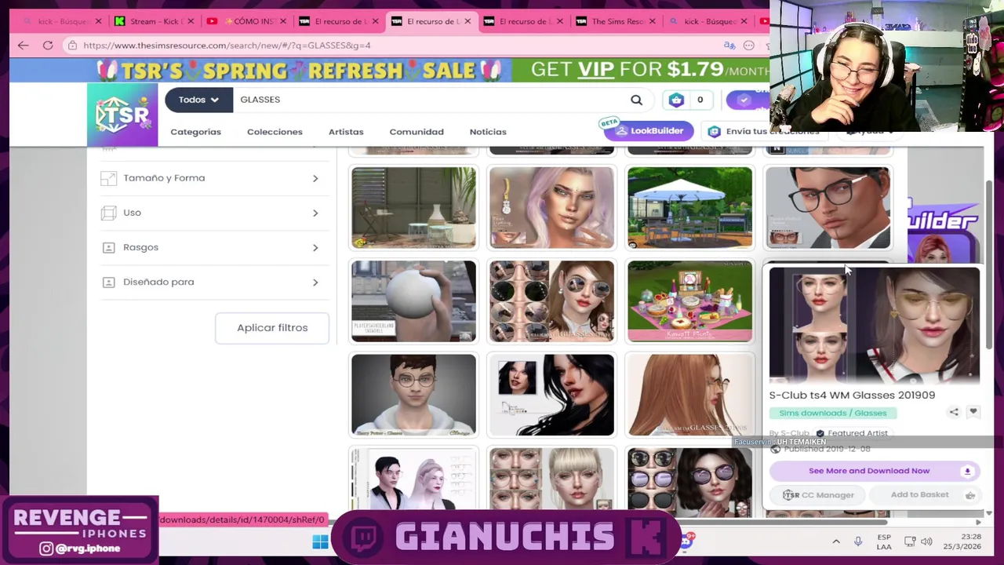This screenshot has height=565, width=1004.
Task: Click the network tray icon
Action: [x=910, y=541]
